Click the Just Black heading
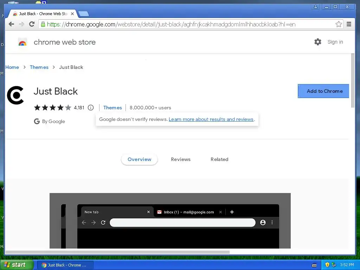This screenshot has width=360, height=270. (56, 91)
